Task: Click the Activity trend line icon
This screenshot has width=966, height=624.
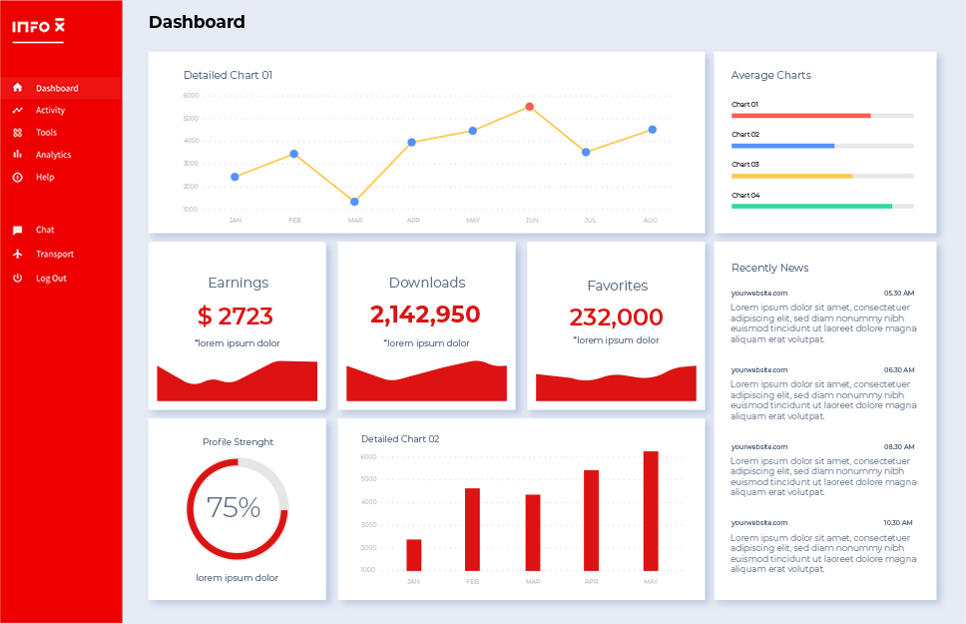Action: pos(17,111)
